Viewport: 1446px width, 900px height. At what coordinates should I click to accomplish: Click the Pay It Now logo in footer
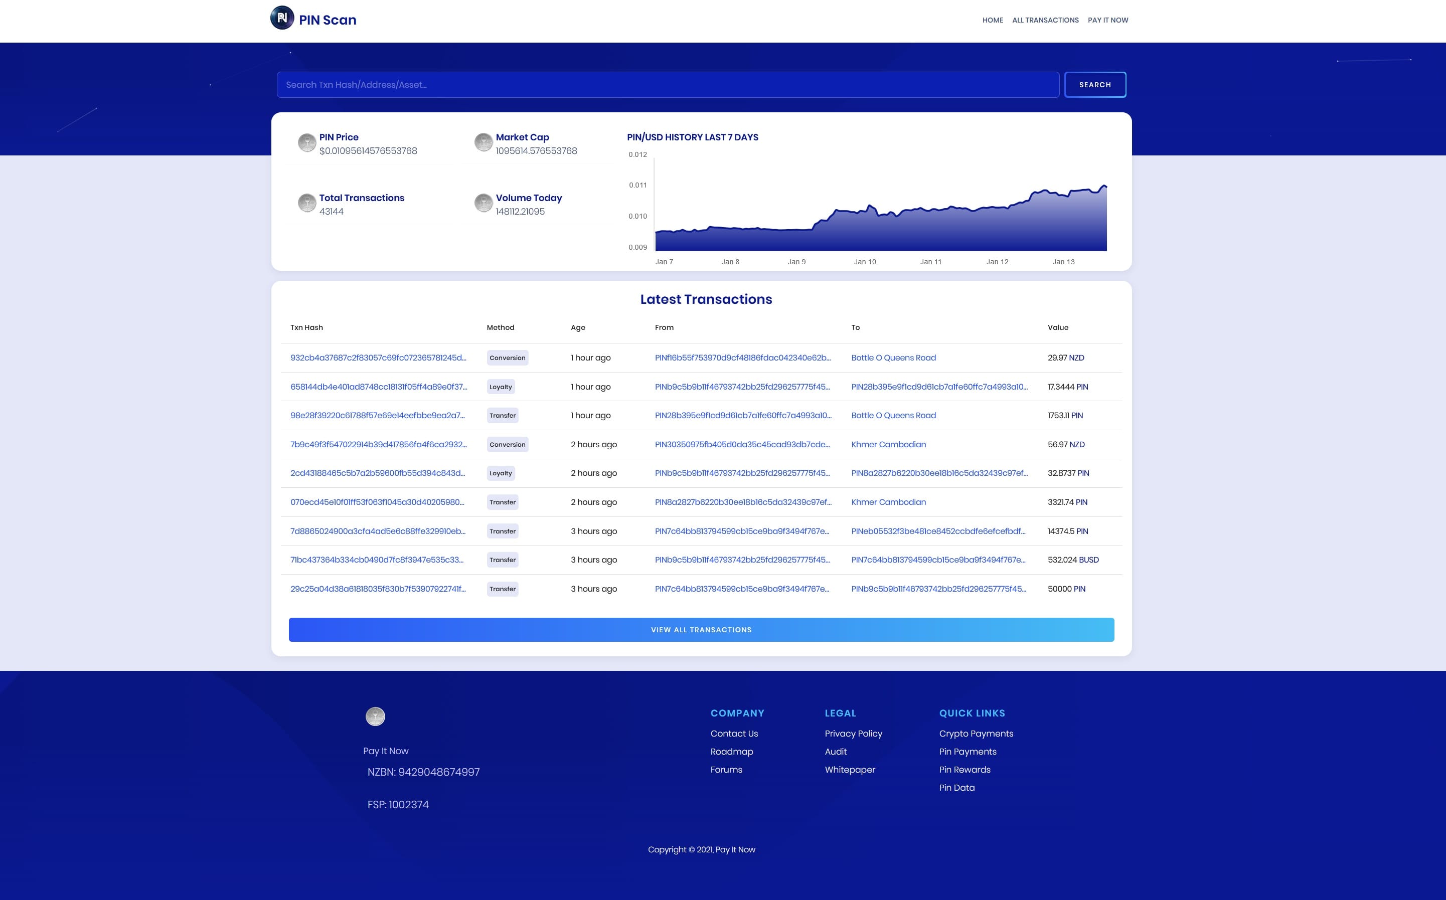coord(375,716)
